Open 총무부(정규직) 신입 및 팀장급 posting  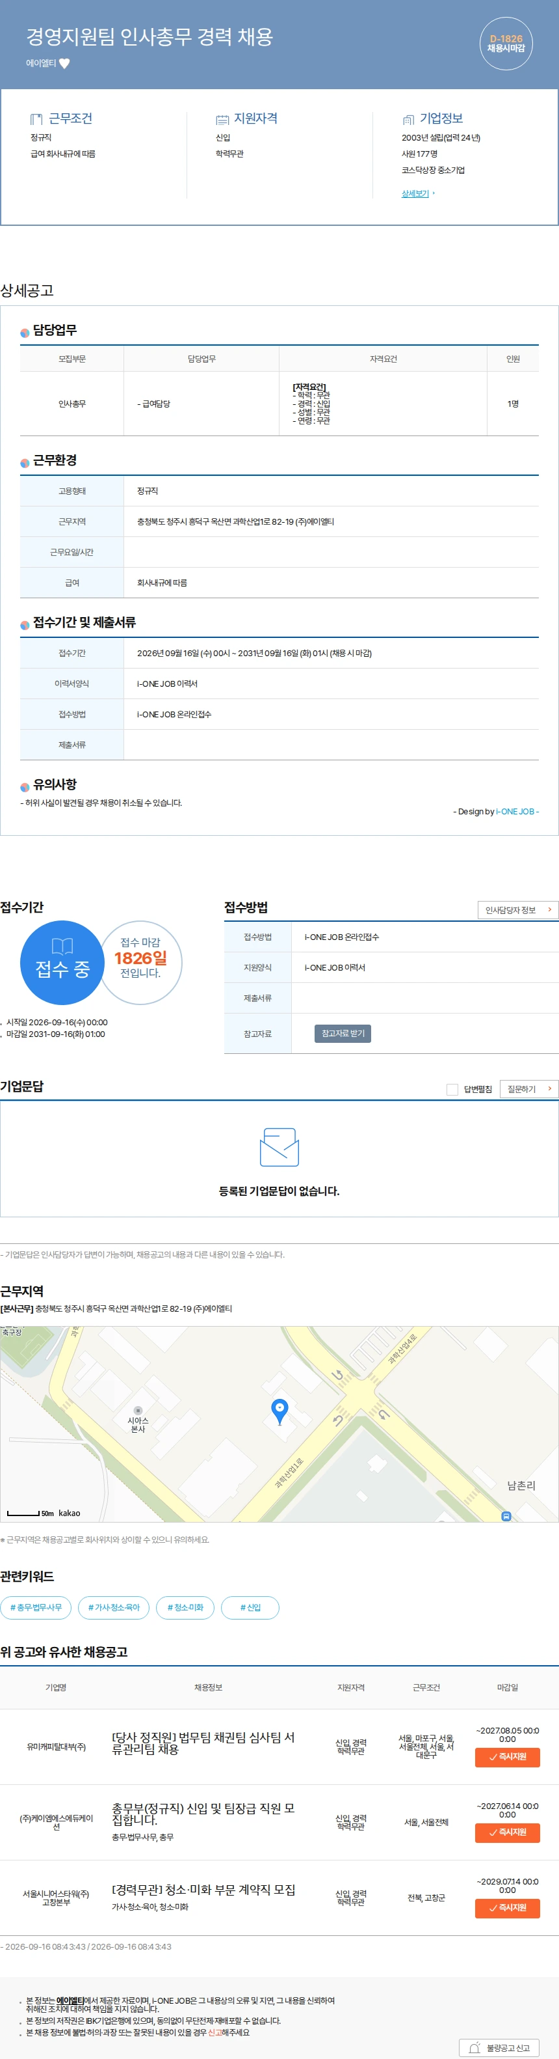(x=203, y=1814)
